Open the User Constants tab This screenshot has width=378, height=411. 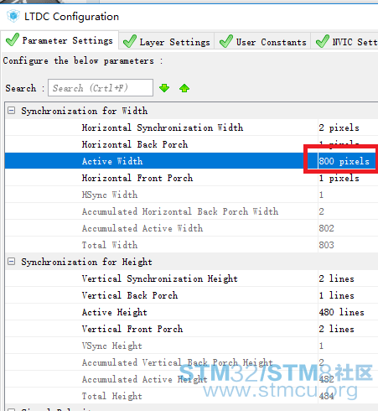click(262, 42)
